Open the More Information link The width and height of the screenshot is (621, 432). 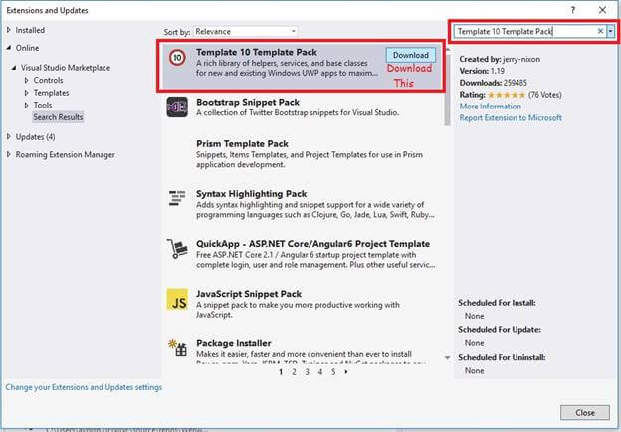tap(491, 107)
